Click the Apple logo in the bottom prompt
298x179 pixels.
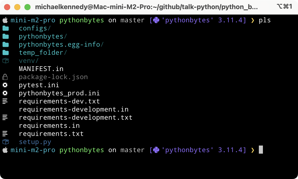point(5,150)
